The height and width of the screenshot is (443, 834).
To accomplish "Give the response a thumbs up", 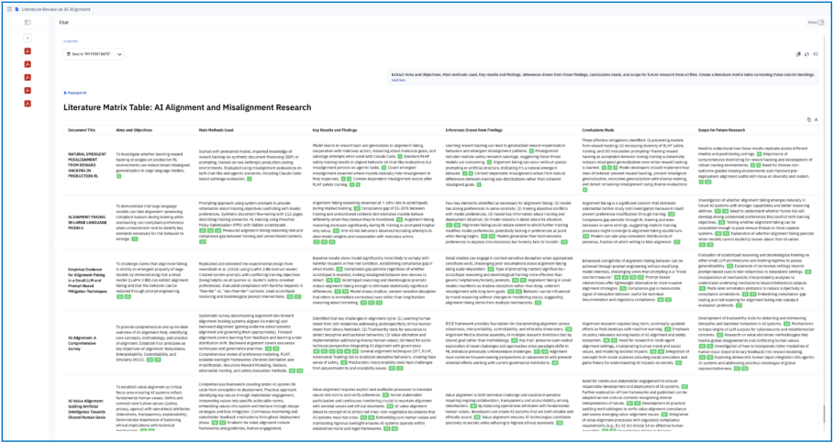I will pos(806,55).
